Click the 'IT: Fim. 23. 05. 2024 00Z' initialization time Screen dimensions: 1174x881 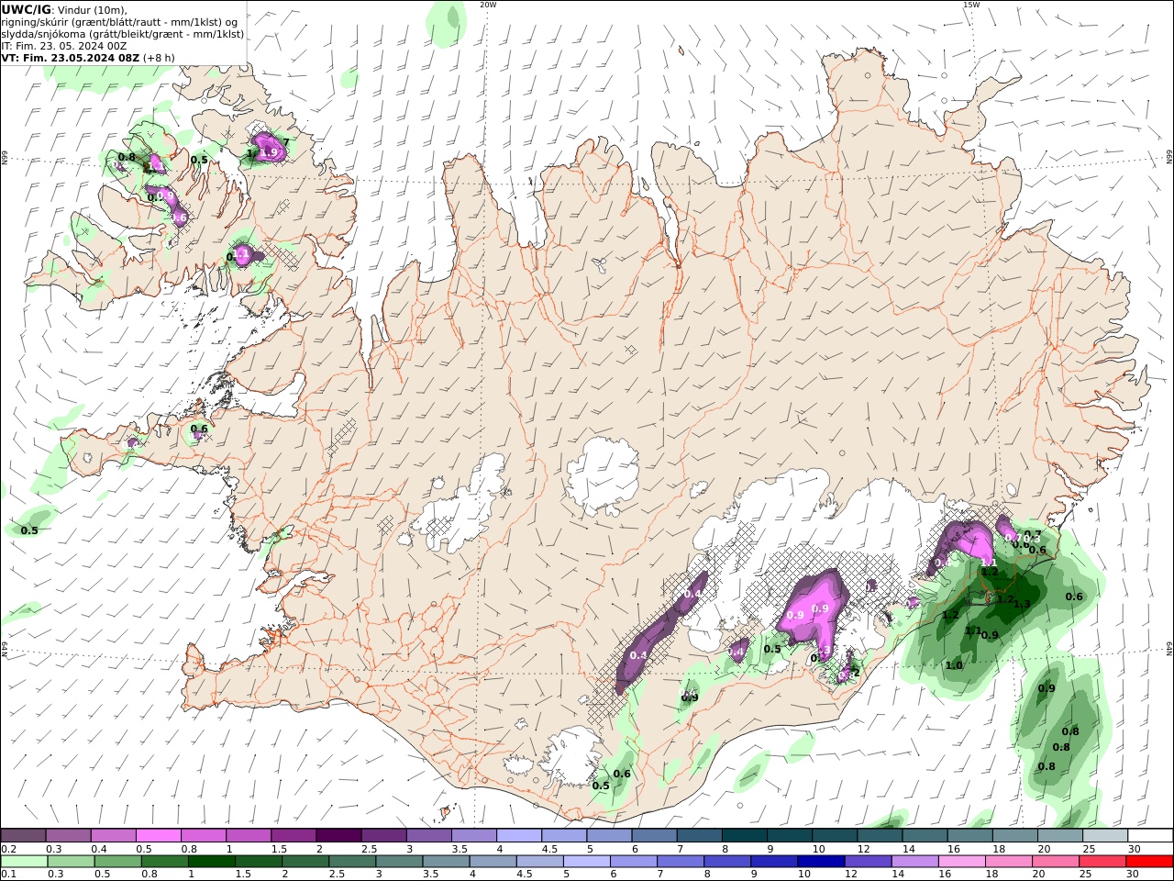(64, 46)
